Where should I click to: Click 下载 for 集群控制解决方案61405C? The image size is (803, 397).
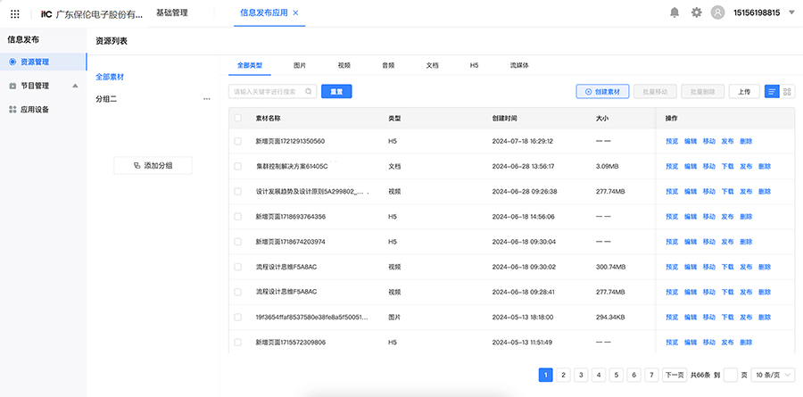click(x=727, y=167)
